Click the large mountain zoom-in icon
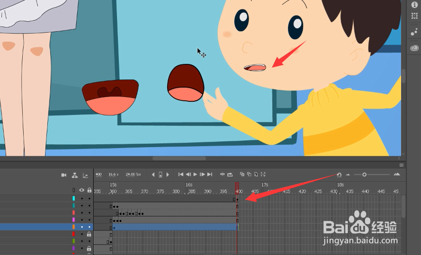Viewport: 421px width, 255px height. click(397, 174)
